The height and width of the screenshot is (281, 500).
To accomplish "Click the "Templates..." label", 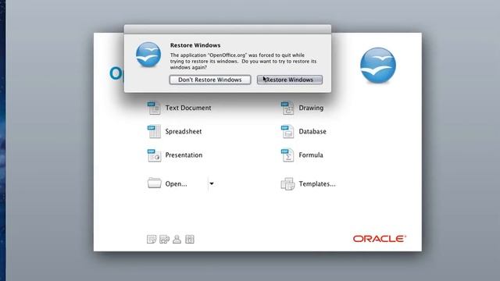I will click(x=317, y=184).
